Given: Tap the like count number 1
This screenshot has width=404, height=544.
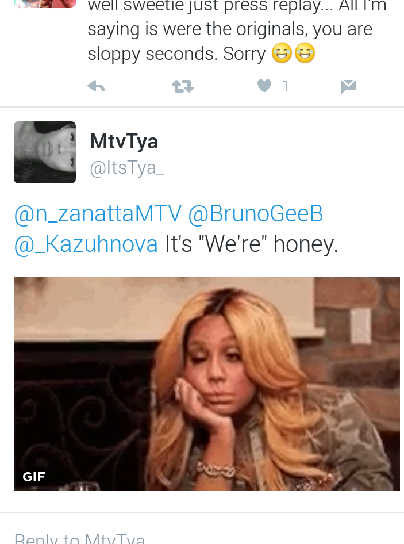Looking at the screenshot, I should point(285,86).
